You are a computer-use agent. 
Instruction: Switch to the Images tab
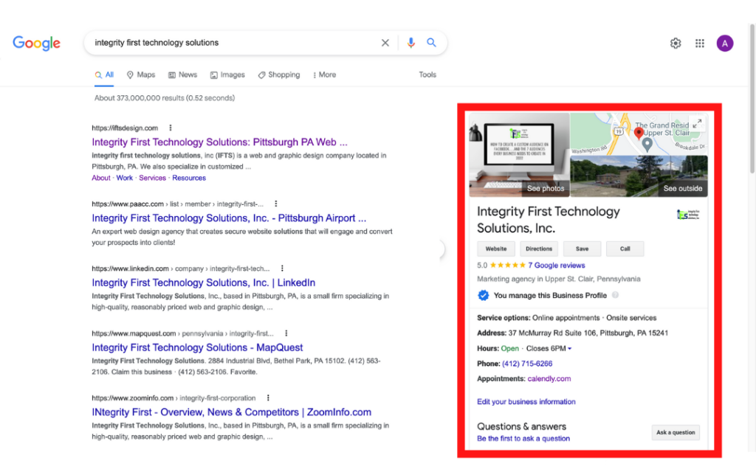(227, 74)
